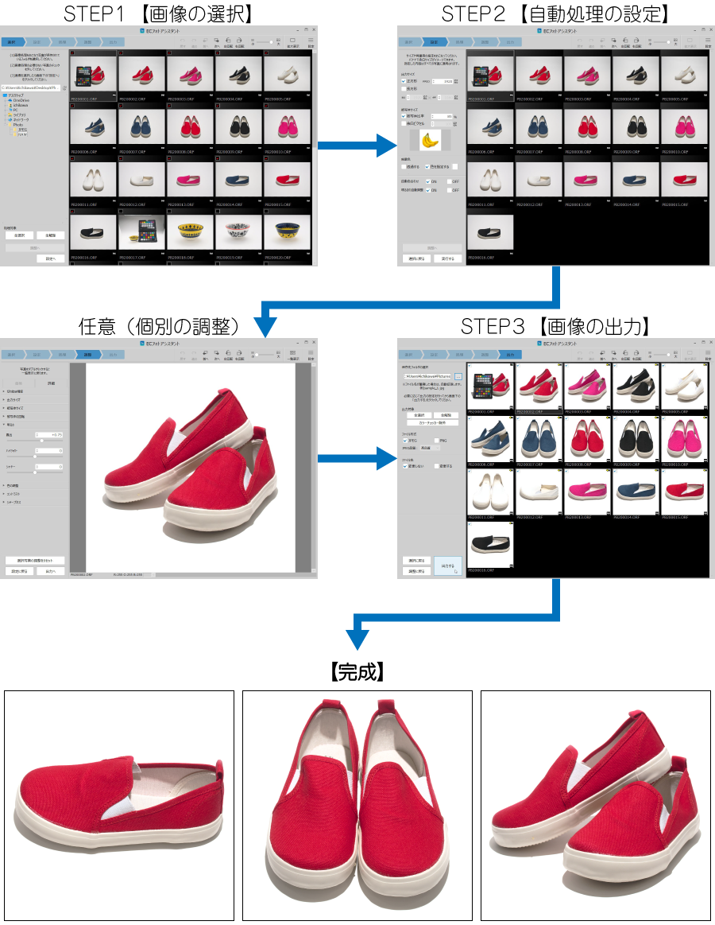Open hamburger settings menu in the STEP2 window

708,41
